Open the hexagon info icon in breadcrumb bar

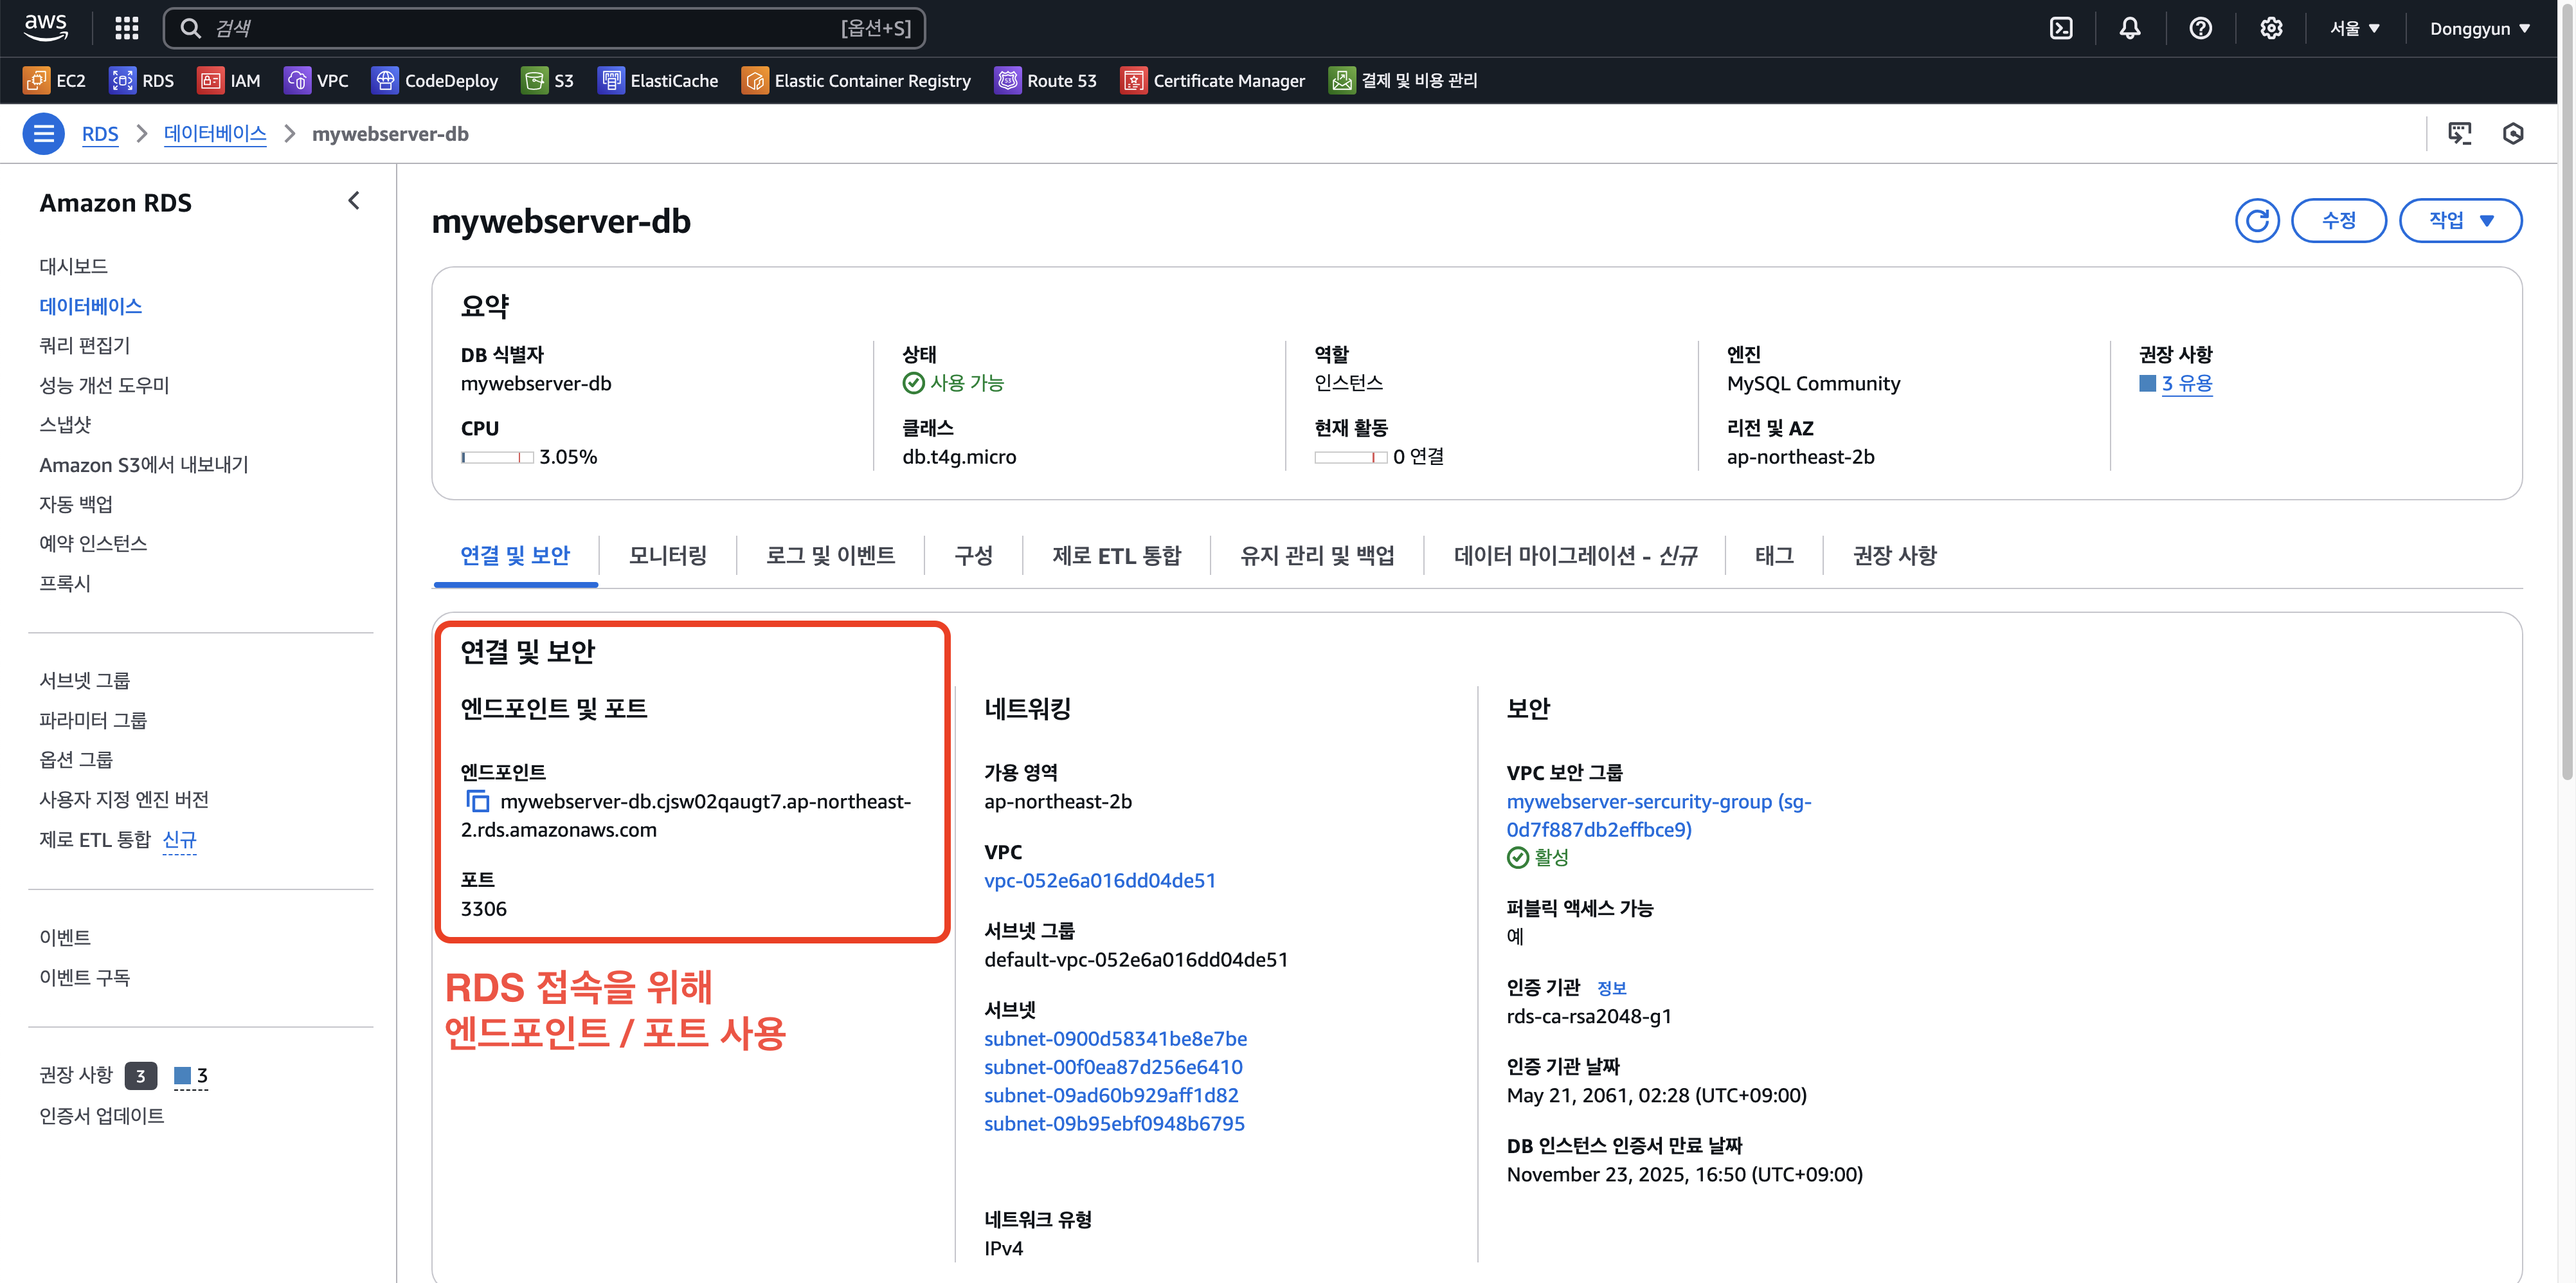pos(2513,133)
